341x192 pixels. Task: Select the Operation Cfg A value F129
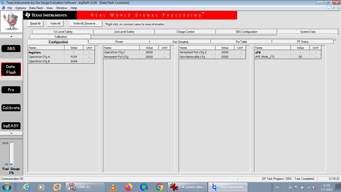pos(74,57)
